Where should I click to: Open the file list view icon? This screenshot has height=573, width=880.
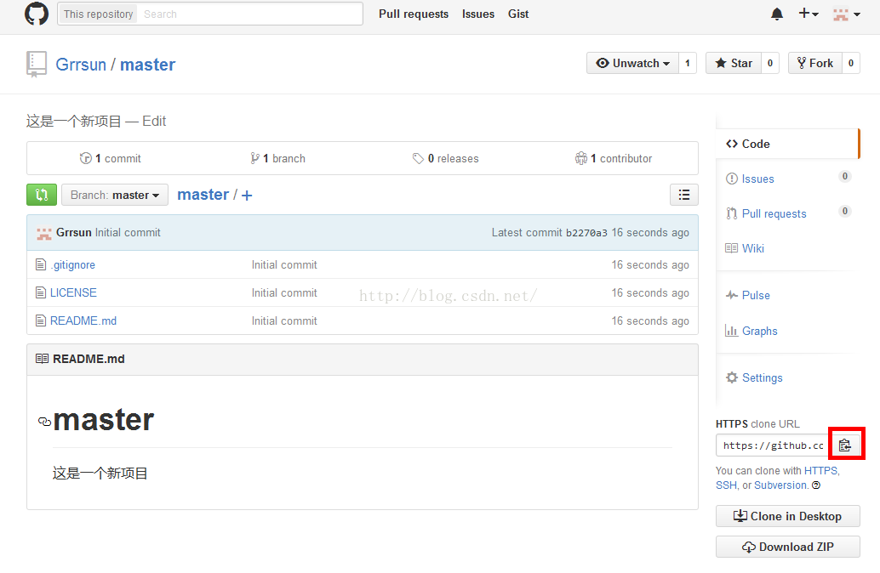point(683,195)
